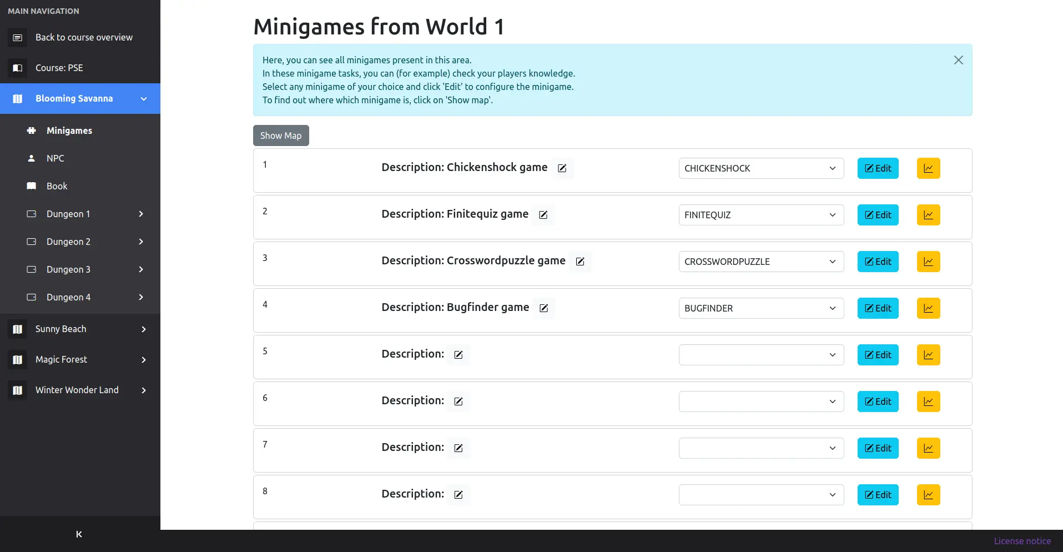
Task: Click Edit button for minigame 7
Action: pyautogui.click(x=878, y=448)
